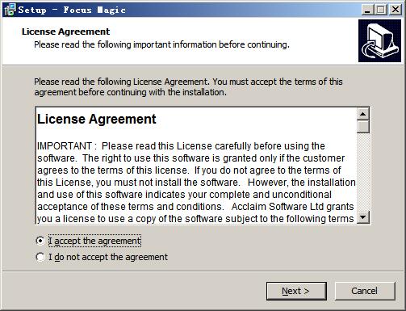Click the setup icon in the title bar
Screen dimensions: 406x311
click(x=10, y=10)
